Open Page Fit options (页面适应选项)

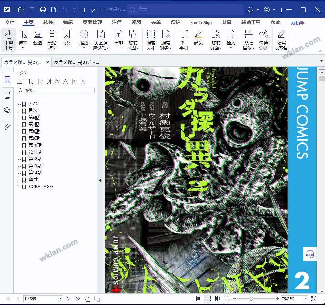pyautogui.click(x=101, y=40)
